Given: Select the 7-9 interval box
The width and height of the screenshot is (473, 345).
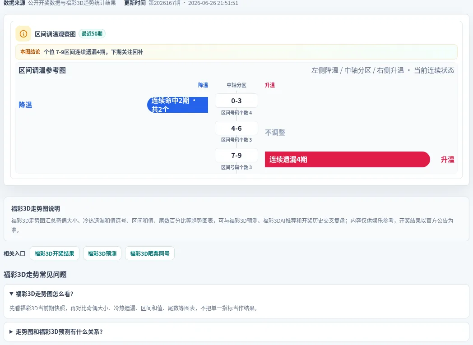Looking at the screenshot, I should point(236,156).
